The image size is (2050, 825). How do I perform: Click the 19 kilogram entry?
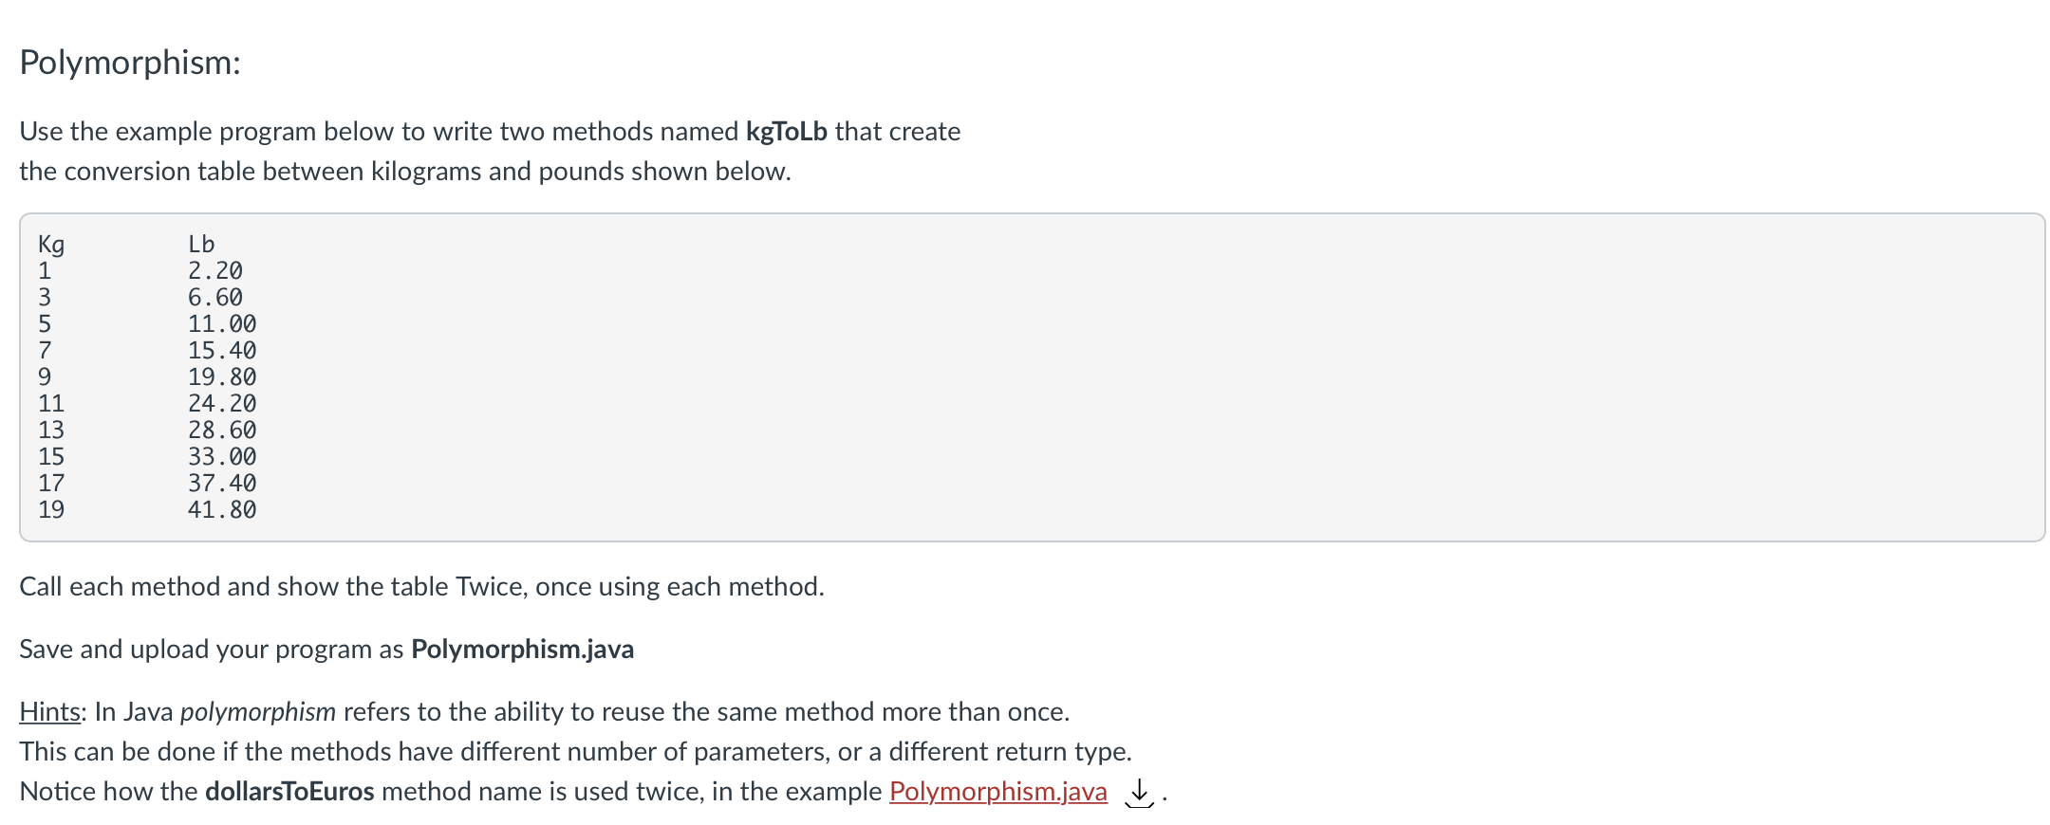[x=51, y=509]
